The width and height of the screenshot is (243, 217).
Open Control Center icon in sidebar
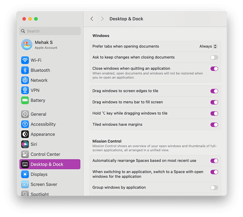(25, 154)
